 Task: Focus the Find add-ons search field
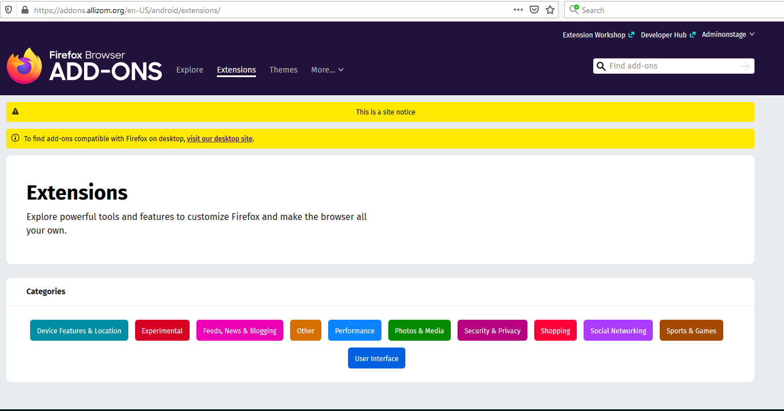click(x=673, y=66)
